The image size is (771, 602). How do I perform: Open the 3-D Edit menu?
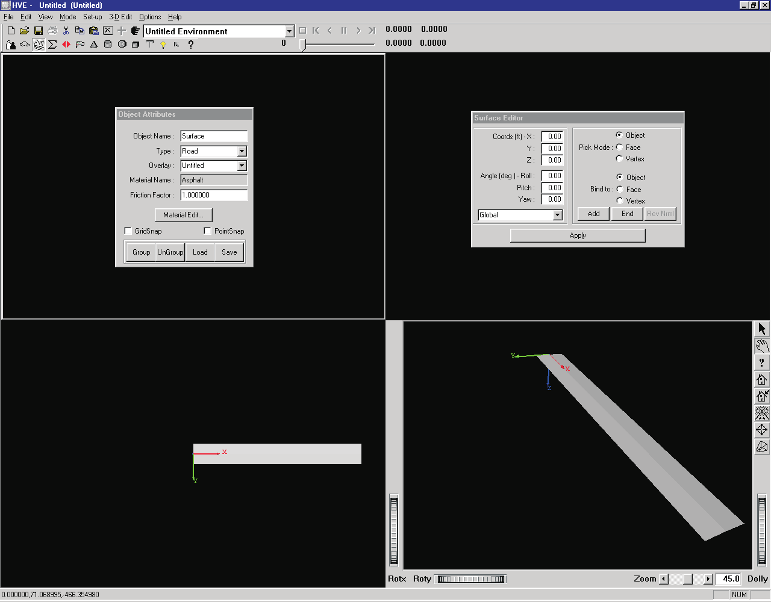click(x=120, y=17)
